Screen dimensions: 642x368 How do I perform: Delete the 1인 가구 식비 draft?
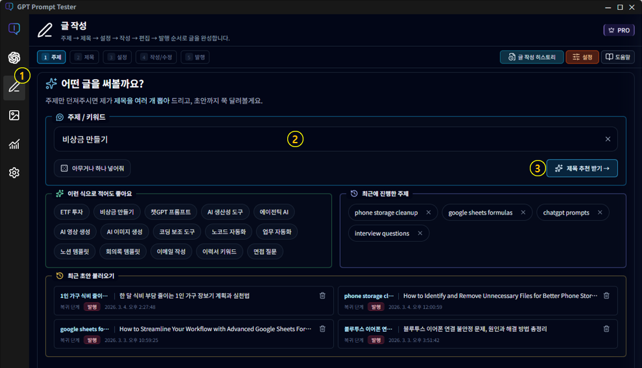(x=322, y=295)
